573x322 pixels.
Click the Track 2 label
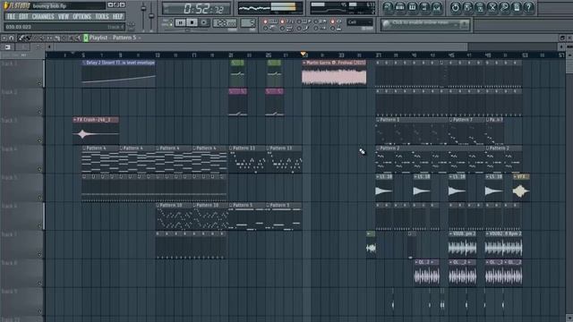tap(9, 92)
